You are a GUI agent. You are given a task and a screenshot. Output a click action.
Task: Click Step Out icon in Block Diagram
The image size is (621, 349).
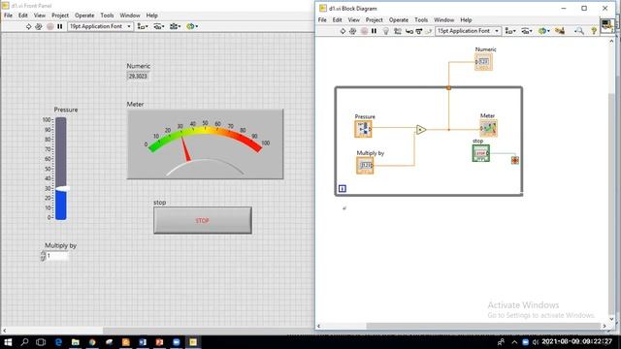click(x=428, y=31)
